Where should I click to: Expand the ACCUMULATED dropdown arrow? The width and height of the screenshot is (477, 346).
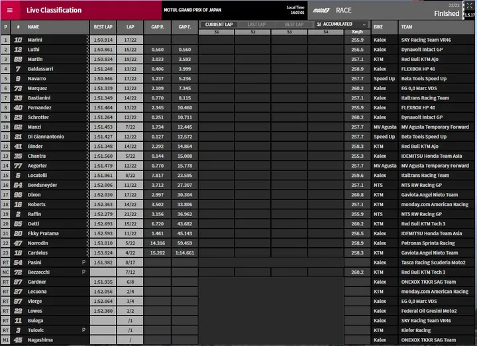364,25
